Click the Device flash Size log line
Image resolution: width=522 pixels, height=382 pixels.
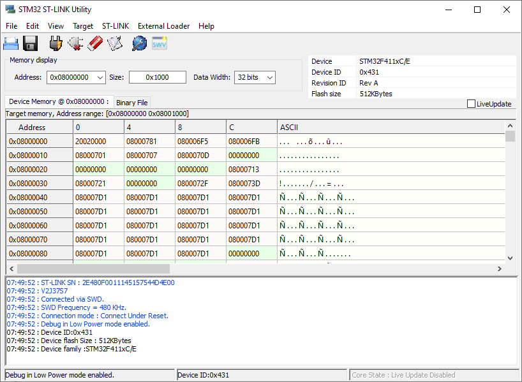click(69, 341)
